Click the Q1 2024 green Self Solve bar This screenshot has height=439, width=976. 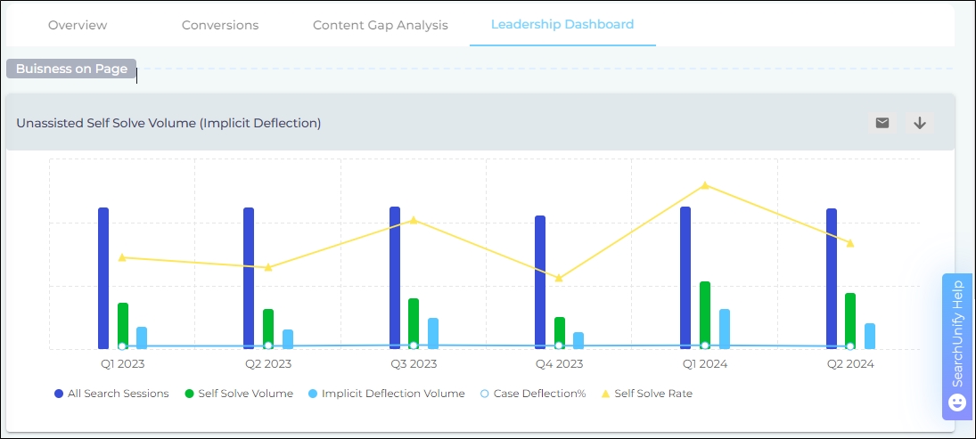(705, 314)
